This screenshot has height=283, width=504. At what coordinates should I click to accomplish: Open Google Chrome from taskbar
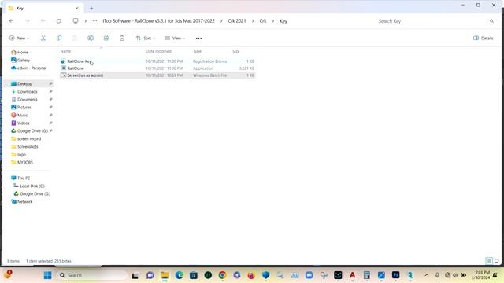click(222, 275)
